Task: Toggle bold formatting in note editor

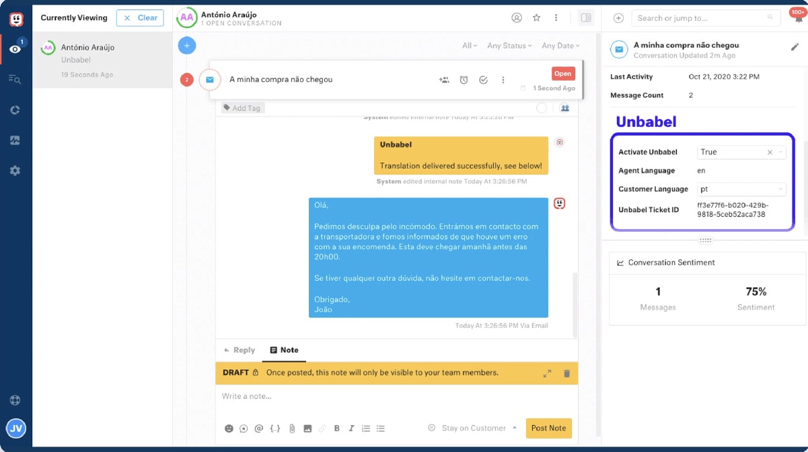Action: [x=336, y=428]
